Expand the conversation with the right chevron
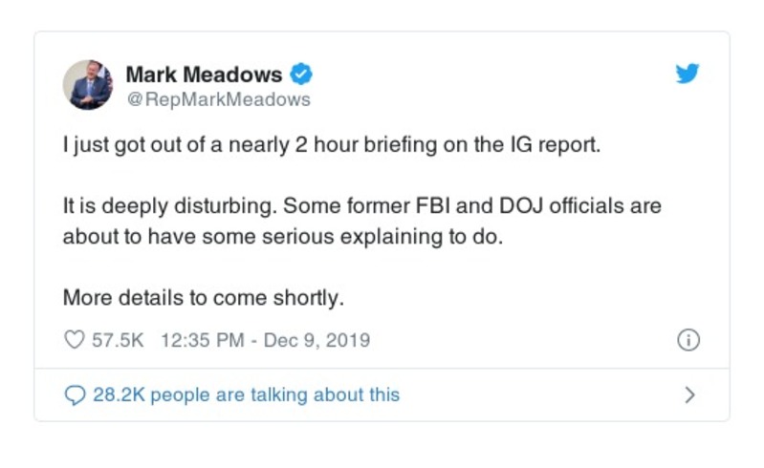 click(x=690, y=394)
